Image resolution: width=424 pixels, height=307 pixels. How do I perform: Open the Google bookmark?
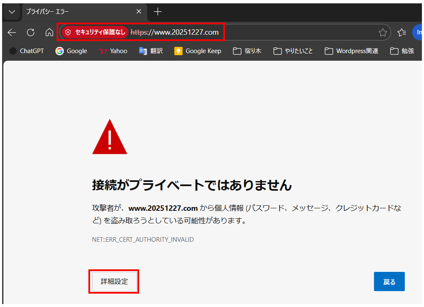point(71,51)
